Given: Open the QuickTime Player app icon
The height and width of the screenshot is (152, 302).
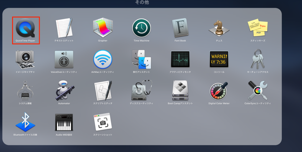Looking at the screenshot, I should [25, 28].
